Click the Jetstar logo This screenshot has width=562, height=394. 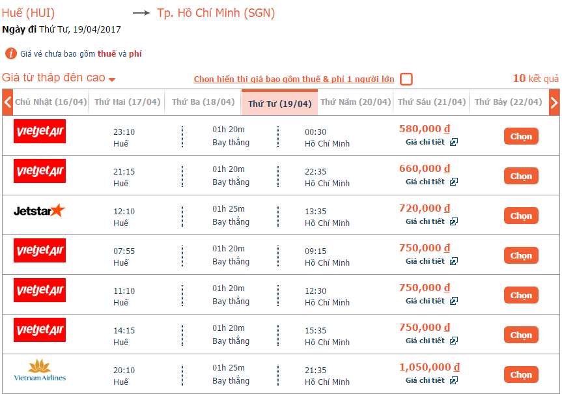[x=40, y=211]
